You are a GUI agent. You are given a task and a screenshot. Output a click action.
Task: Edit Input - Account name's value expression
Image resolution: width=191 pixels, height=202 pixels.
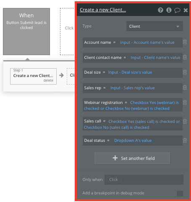pyautogui.click(x=147, y=43)
